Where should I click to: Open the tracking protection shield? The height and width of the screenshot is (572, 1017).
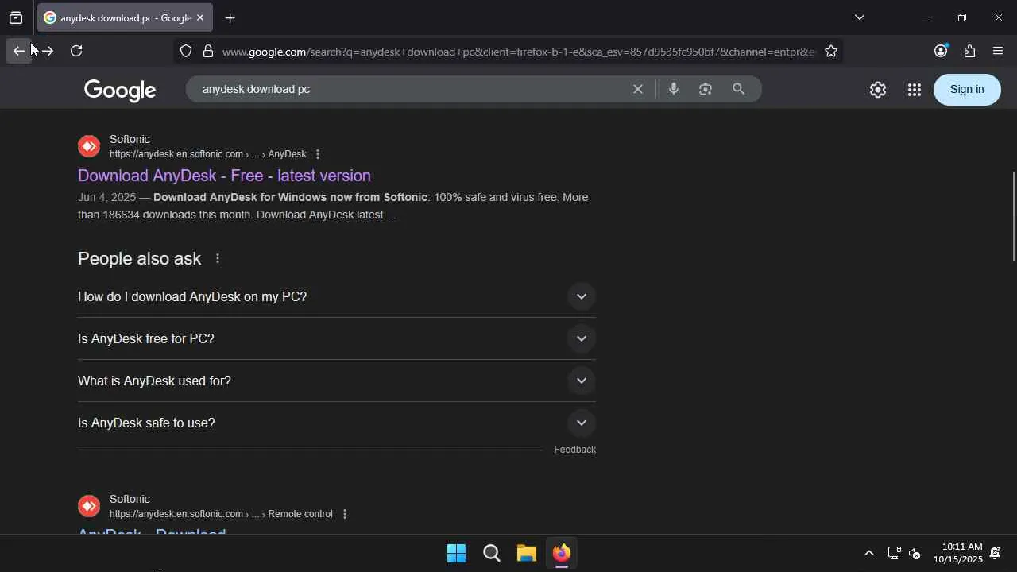[186, 51]
